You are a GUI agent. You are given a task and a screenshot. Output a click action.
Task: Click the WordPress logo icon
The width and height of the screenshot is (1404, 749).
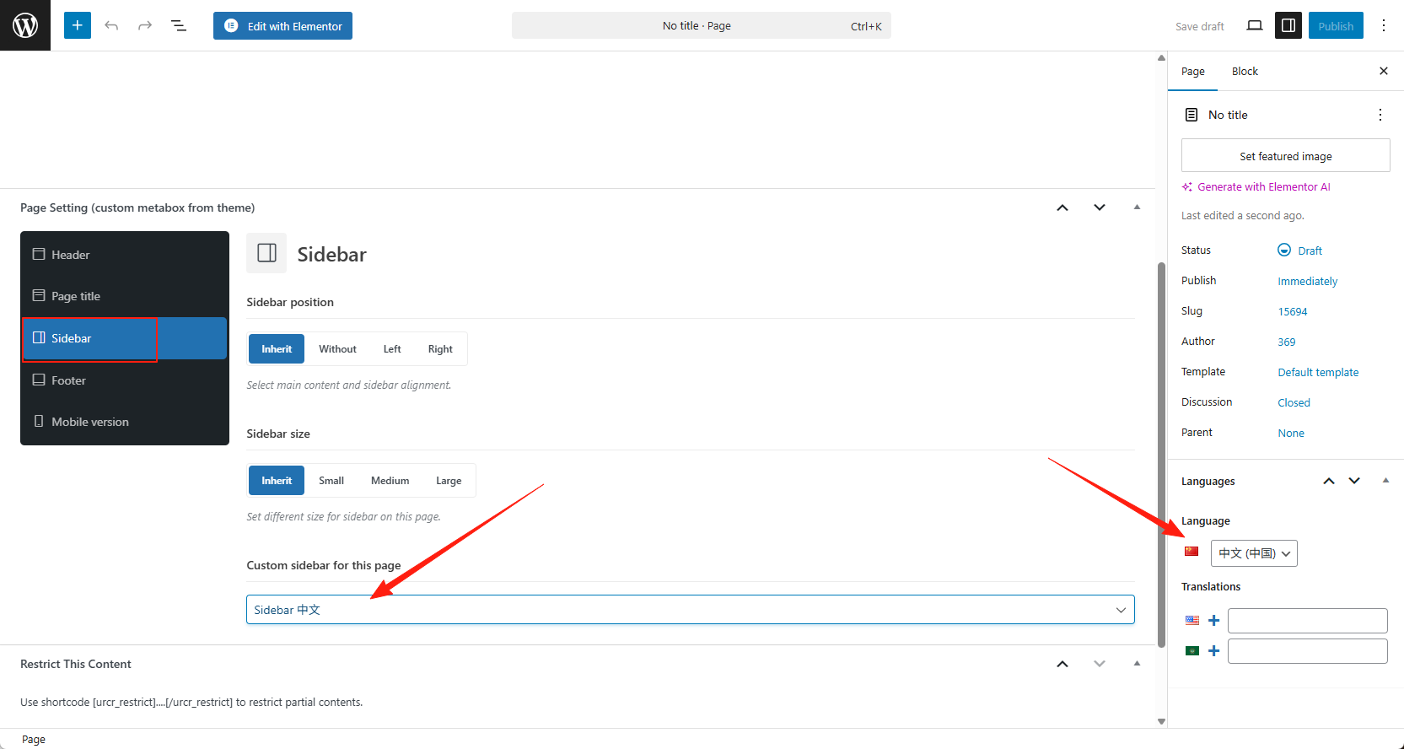tap(25, 25)
